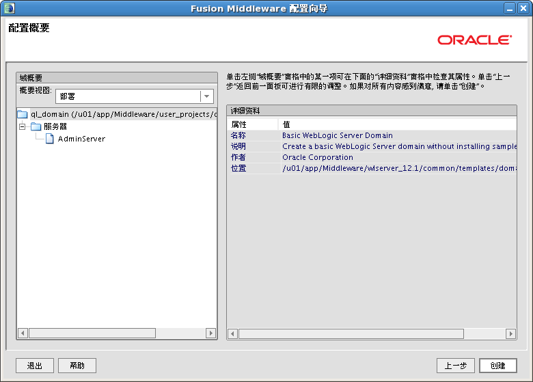The width and height of the screenshot is (533, 382).
Task: Click right arrow of 详细资料 scrollbar
Action: [510, 333]
